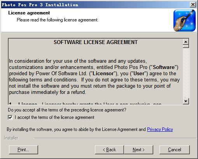Screen dimensions: 198x159
Task: Click the license scrollbar up arrow
Action: coord(186,42)
